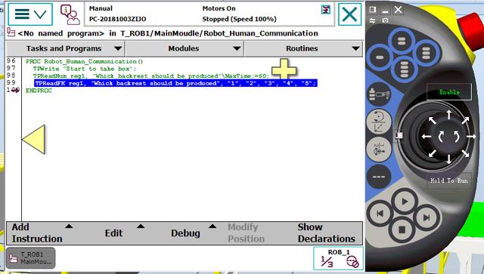Screen dimensions: 484x274
Task: Select the T_ROB1 MainMou... taskbar item
Action: click(x=30, y=258)
